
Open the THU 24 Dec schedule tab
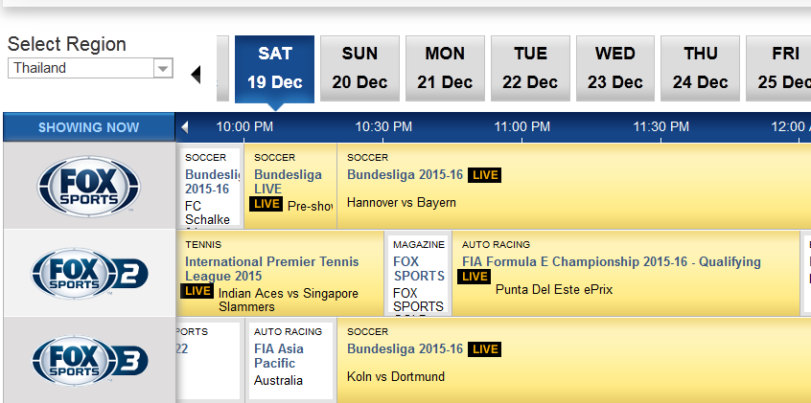pyautogui.click(x=701, y=68)
